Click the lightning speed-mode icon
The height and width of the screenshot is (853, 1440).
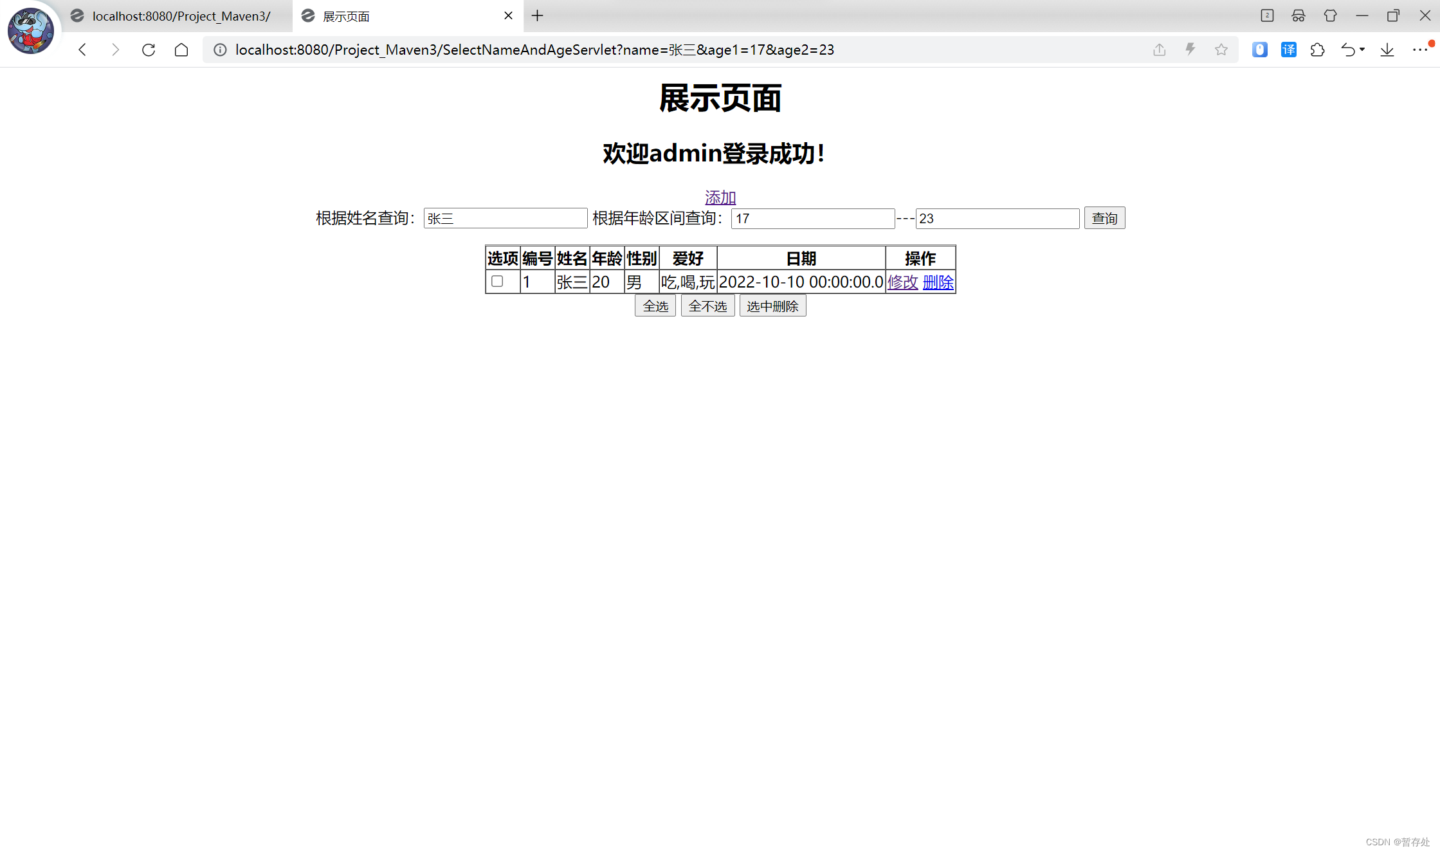(x=1190, y=50)
